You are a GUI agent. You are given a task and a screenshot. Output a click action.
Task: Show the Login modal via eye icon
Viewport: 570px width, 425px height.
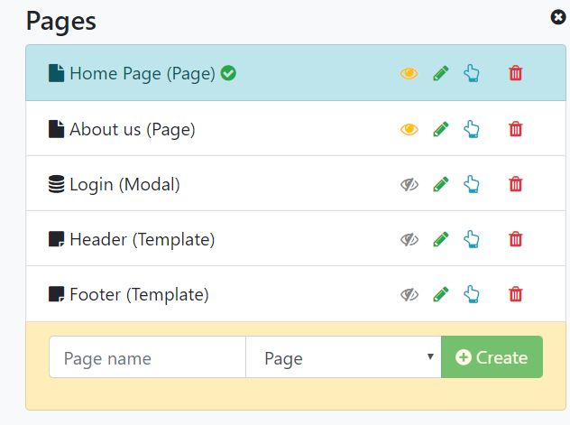(x=409, y=184)
